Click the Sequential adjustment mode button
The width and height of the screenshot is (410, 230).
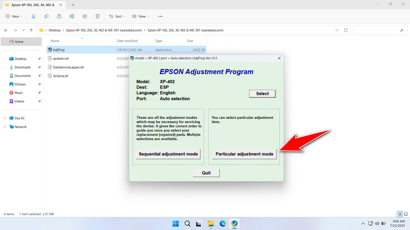coord(168,154)
